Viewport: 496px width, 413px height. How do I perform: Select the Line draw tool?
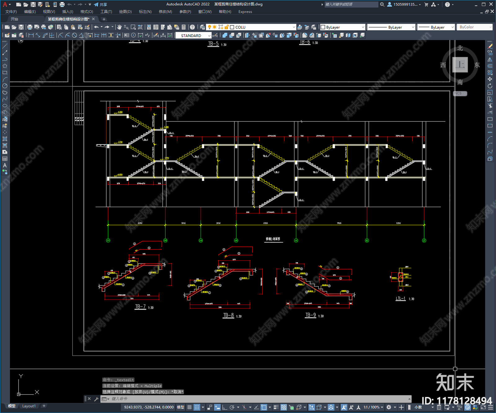click(x=5, y=46)
